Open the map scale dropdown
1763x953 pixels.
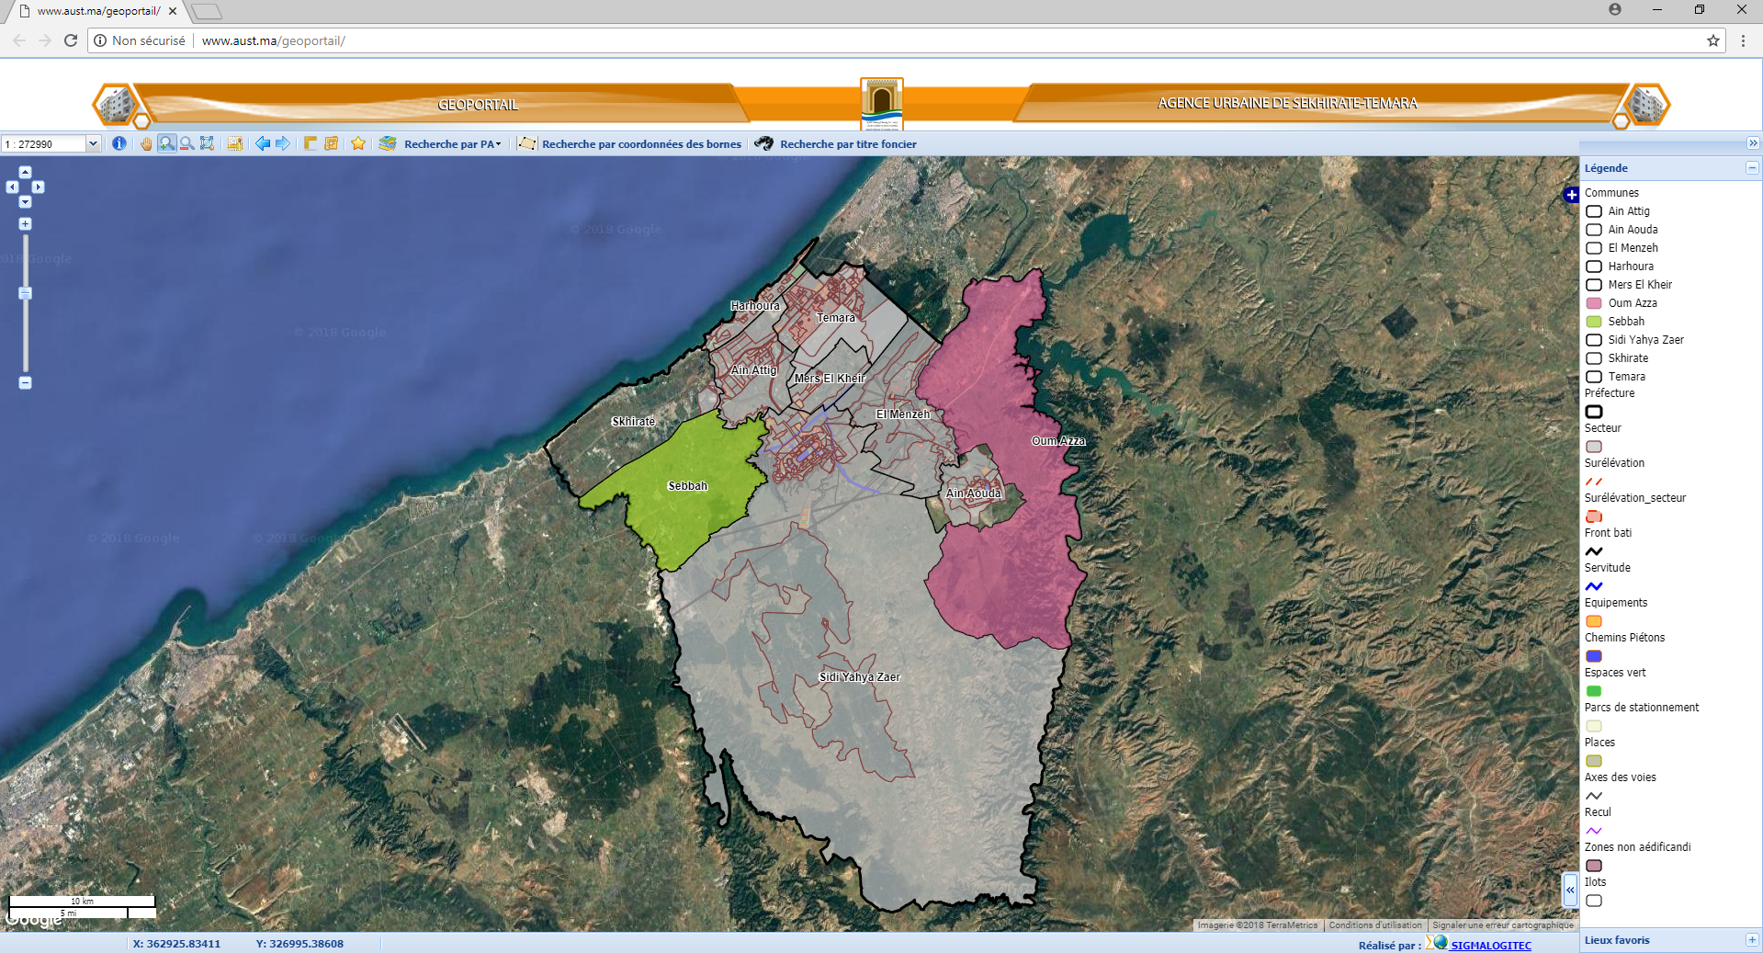93,144
